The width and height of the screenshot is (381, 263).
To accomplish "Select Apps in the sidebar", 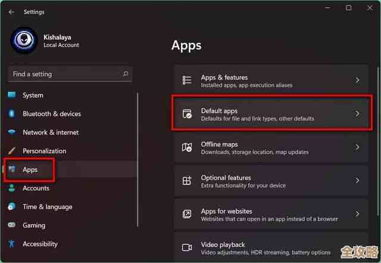I will (x=70, y=170).
